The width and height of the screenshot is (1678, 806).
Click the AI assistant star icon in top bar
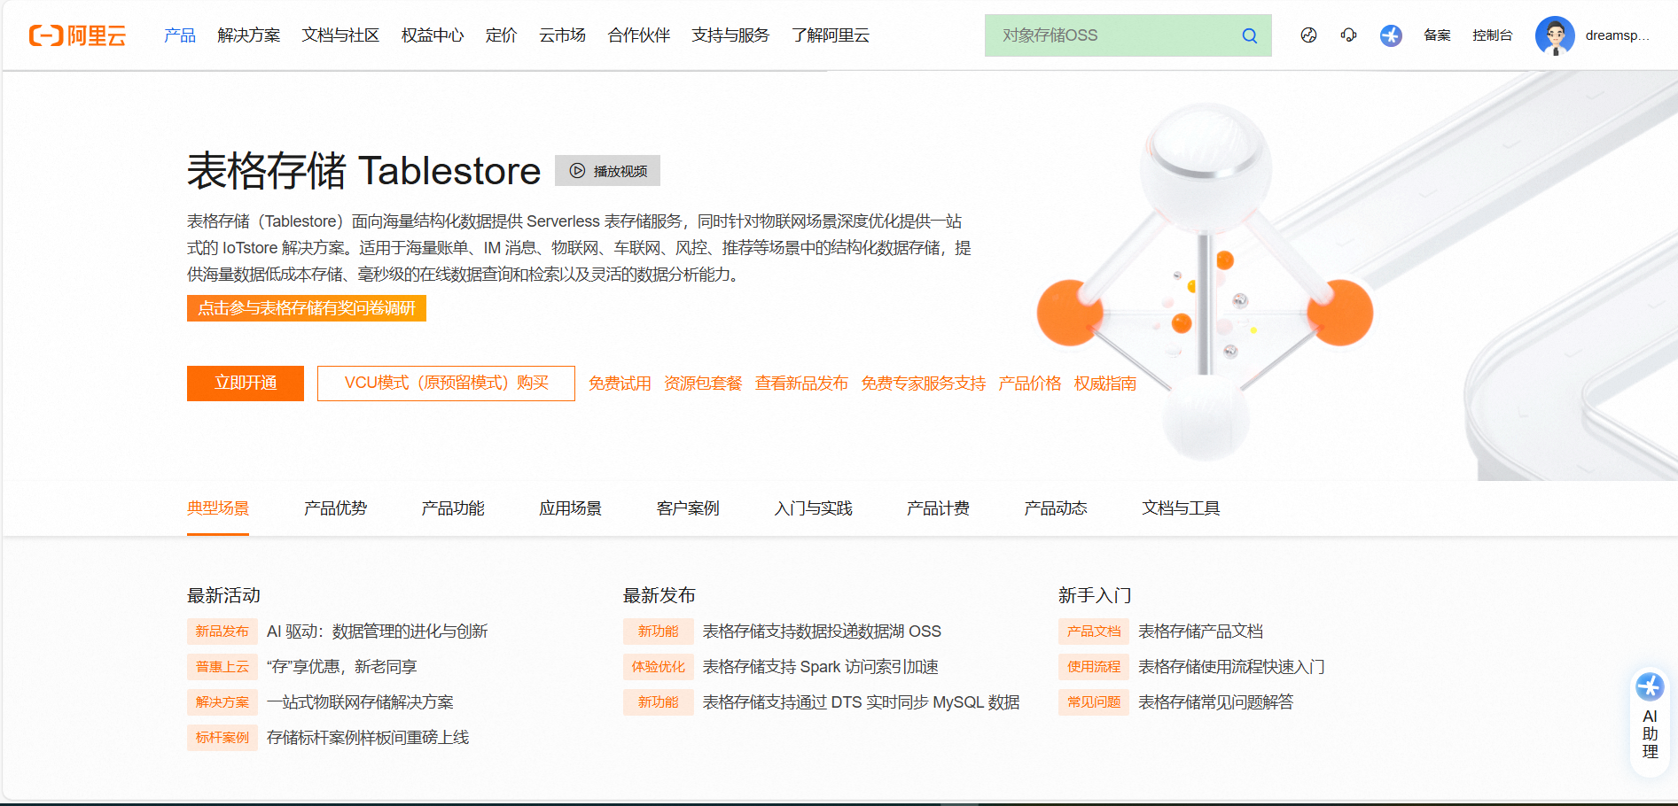tap(1390, 35)
